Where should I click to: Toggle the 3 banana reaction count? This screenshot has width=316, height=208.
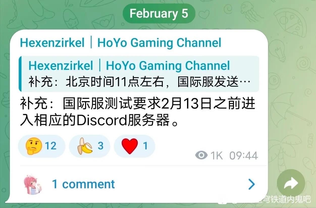(x=100, y=146)
